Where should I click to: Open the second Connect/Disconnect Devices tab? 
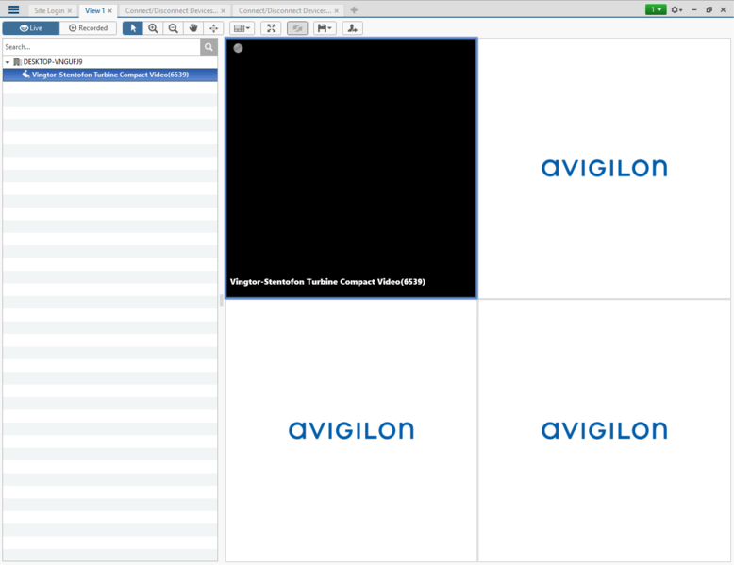pos(285,10)
